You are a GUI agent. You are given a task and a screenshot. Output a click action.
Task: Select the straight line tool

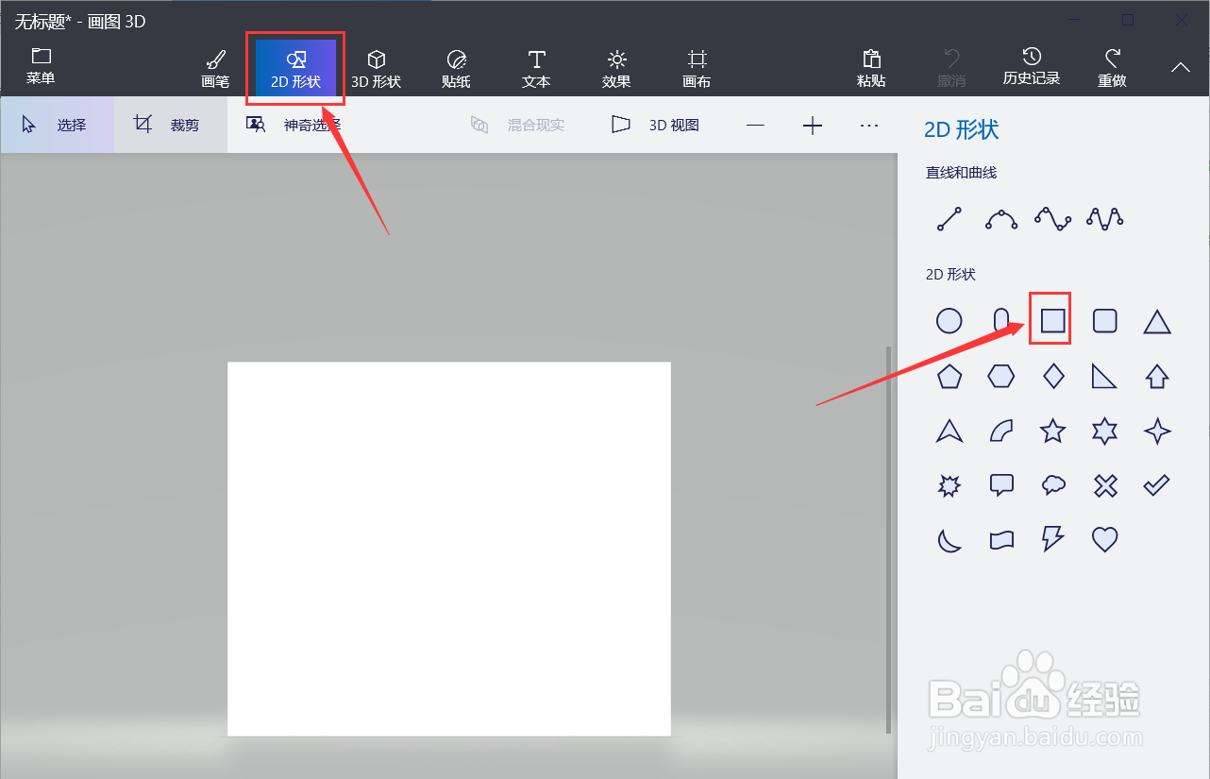(949, 219)
